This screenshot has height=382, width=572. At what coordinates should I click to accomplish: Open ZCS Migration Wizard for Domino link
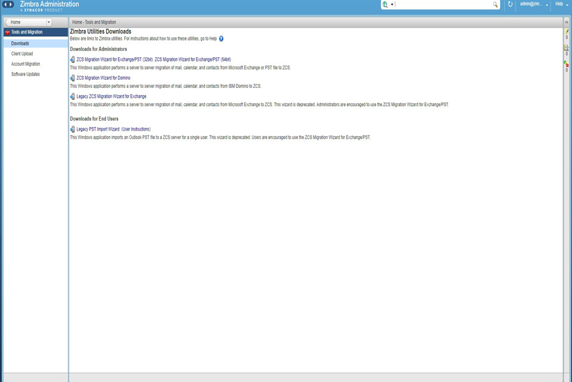pos(103,78)
